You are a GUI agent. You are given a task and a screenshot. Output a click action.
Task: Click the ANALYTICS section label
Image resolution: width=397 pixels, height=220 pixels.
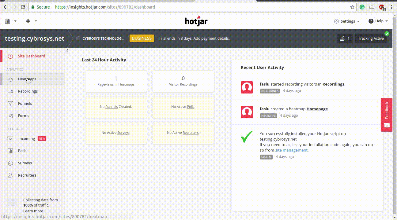[15, 69]
